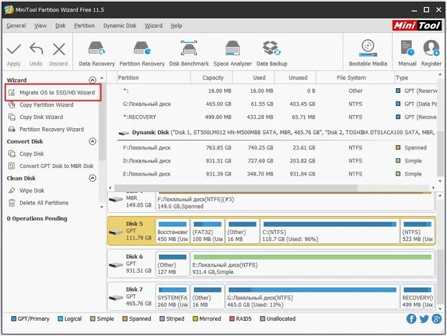
Task: Select the Dynamic Disk header row
Action: tap(276, 132)
